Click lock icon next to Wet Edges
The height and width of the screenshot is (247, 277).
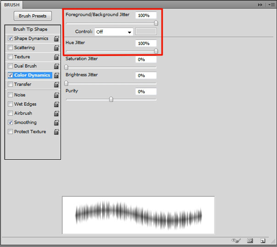56,104
